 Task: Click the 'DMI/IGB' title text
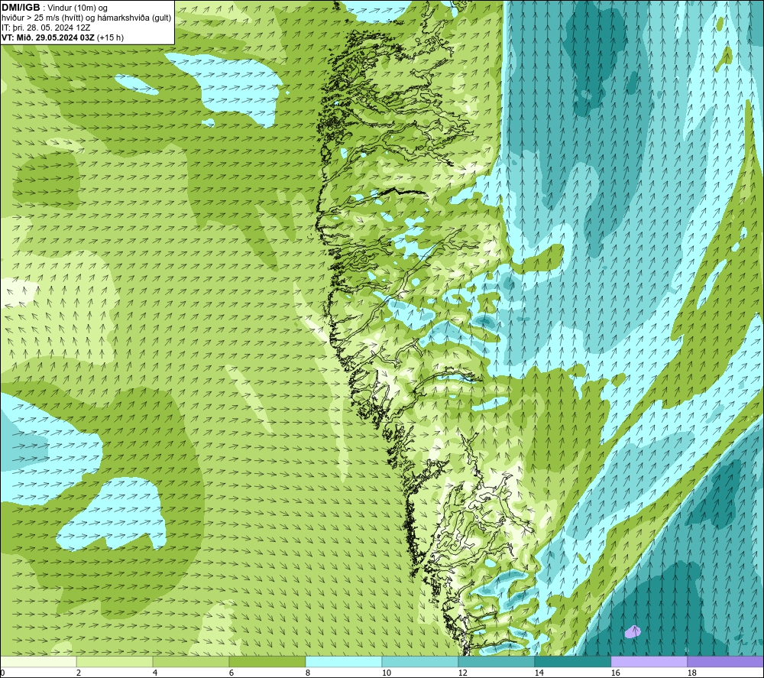tap(21, 8)
